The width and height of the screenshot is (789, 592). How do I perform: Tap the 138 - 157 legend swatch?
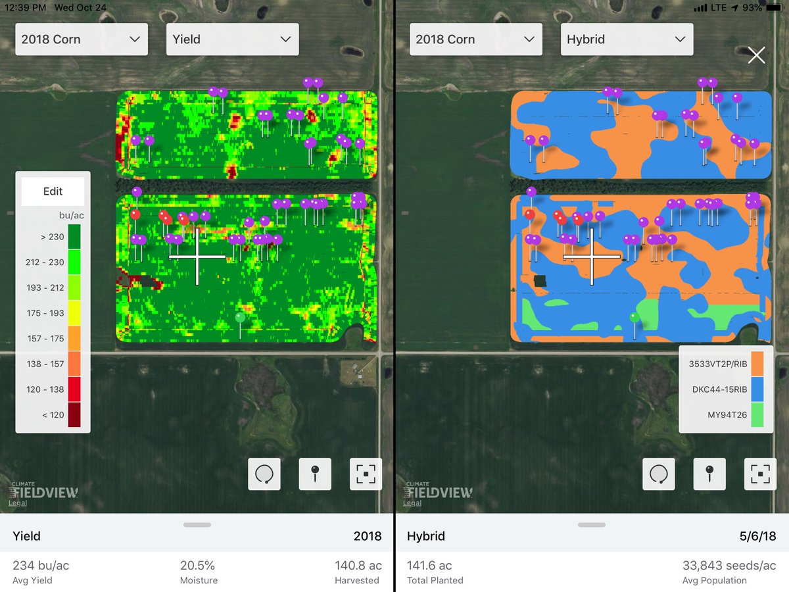pyautogui.click(x=74, y=364)
